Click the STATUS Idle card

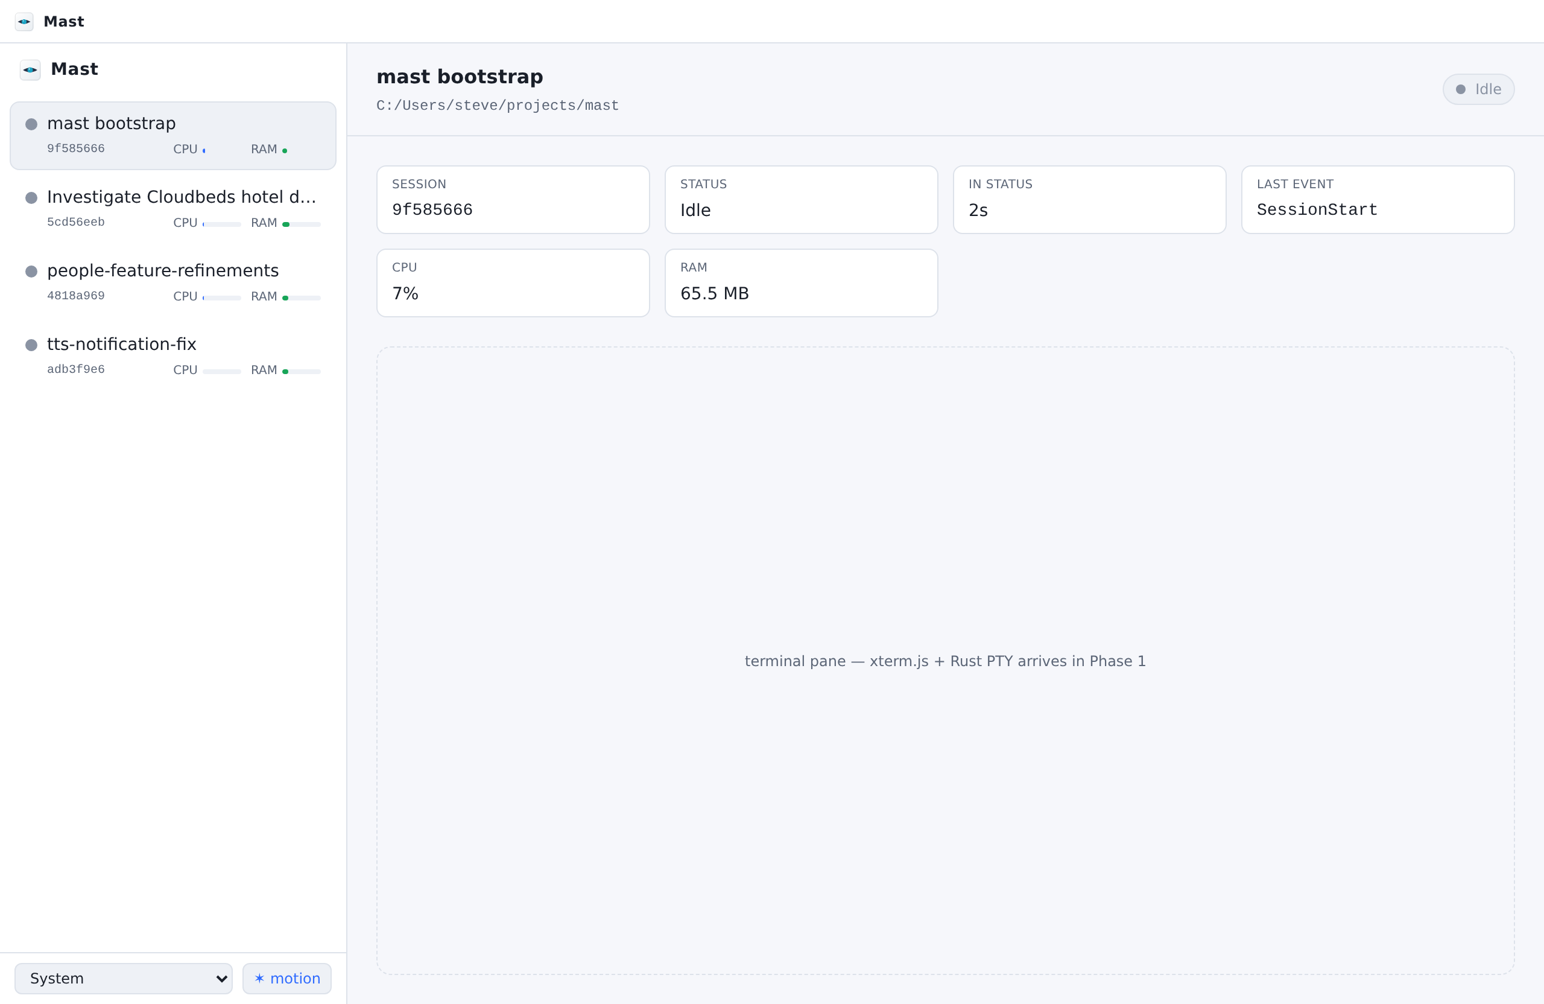click(801, 199)
